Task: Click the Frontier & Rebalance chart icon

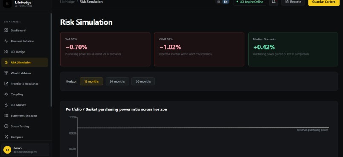Action: tap(6, 84)
